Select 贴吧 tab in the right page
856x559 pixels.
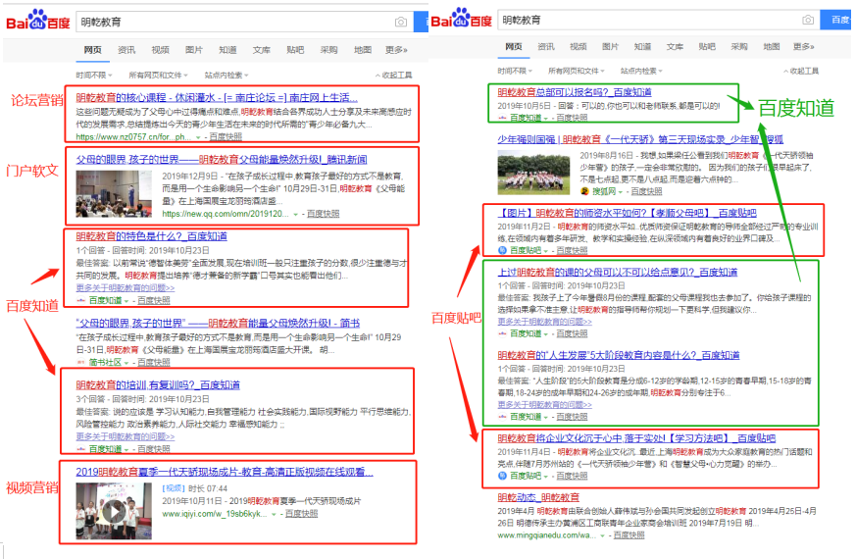pyautogui.click(x=707, y=46)
